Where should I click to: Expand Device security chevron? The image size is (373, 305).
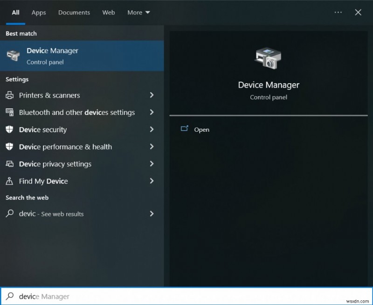152,129
